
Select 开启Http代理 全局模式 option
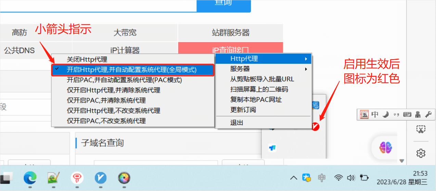coord(133,70)
